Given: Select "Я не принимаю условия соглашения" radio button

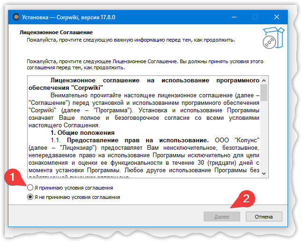Looking at the screenshot, I should [x=30, y=197].
